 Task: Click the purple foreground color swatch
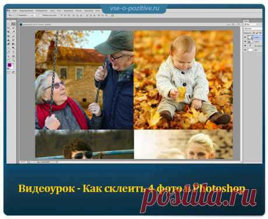[9, 65]
